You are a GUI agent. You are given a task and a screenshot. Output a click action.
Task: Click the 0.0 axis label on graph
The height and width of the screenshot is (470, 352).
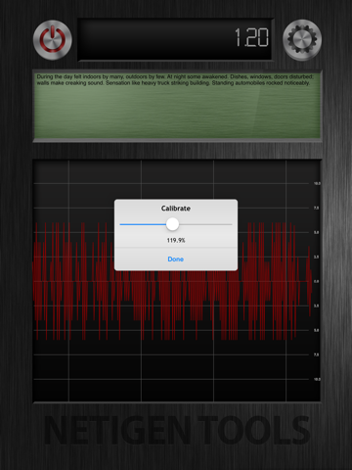[317, 281]
